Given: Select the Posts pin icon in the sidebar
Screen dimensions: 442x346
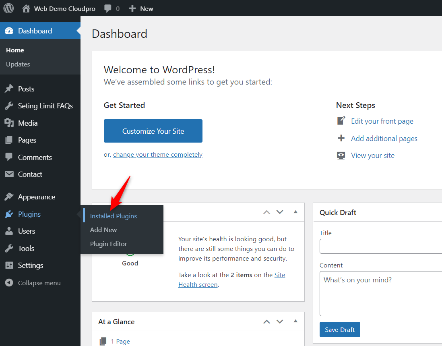Looking at the screenshot, I should tap(9, 88).
